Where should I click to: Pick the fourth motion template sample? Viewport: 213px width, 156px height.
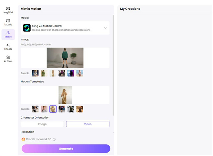[x=62, y=109]
